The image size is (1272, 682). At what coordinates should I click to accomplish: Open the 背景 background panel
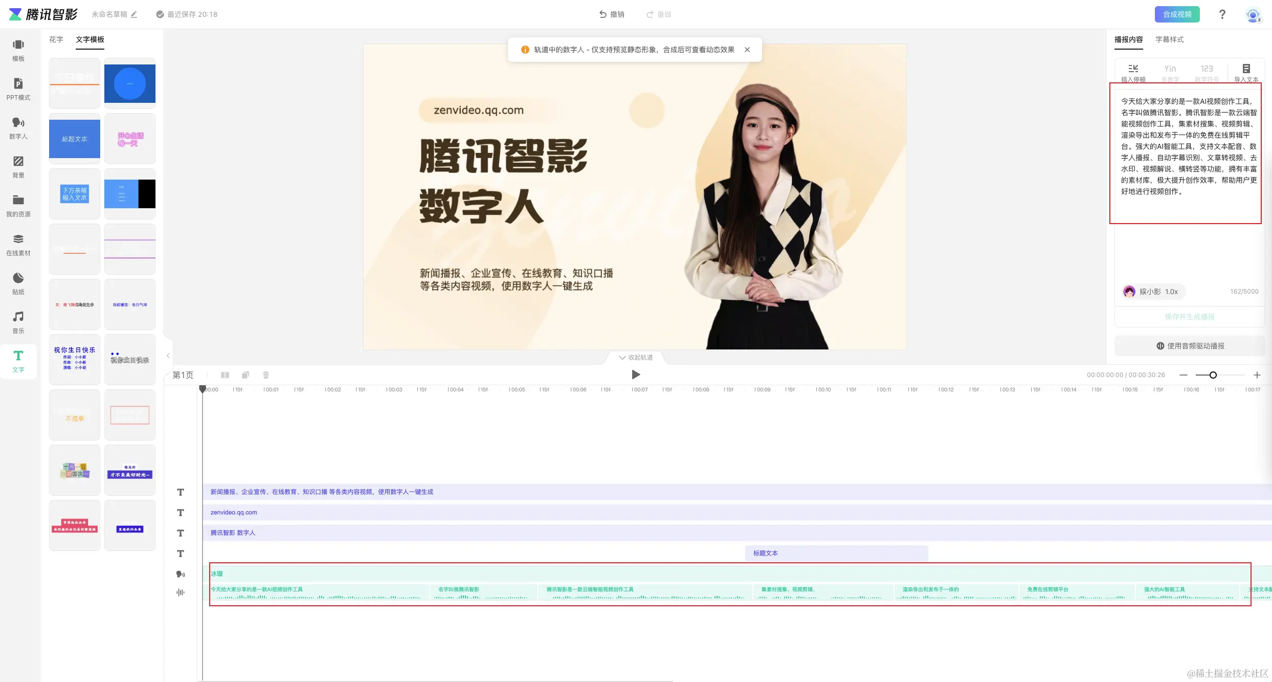pyautogui.click(x=18, y=167)
